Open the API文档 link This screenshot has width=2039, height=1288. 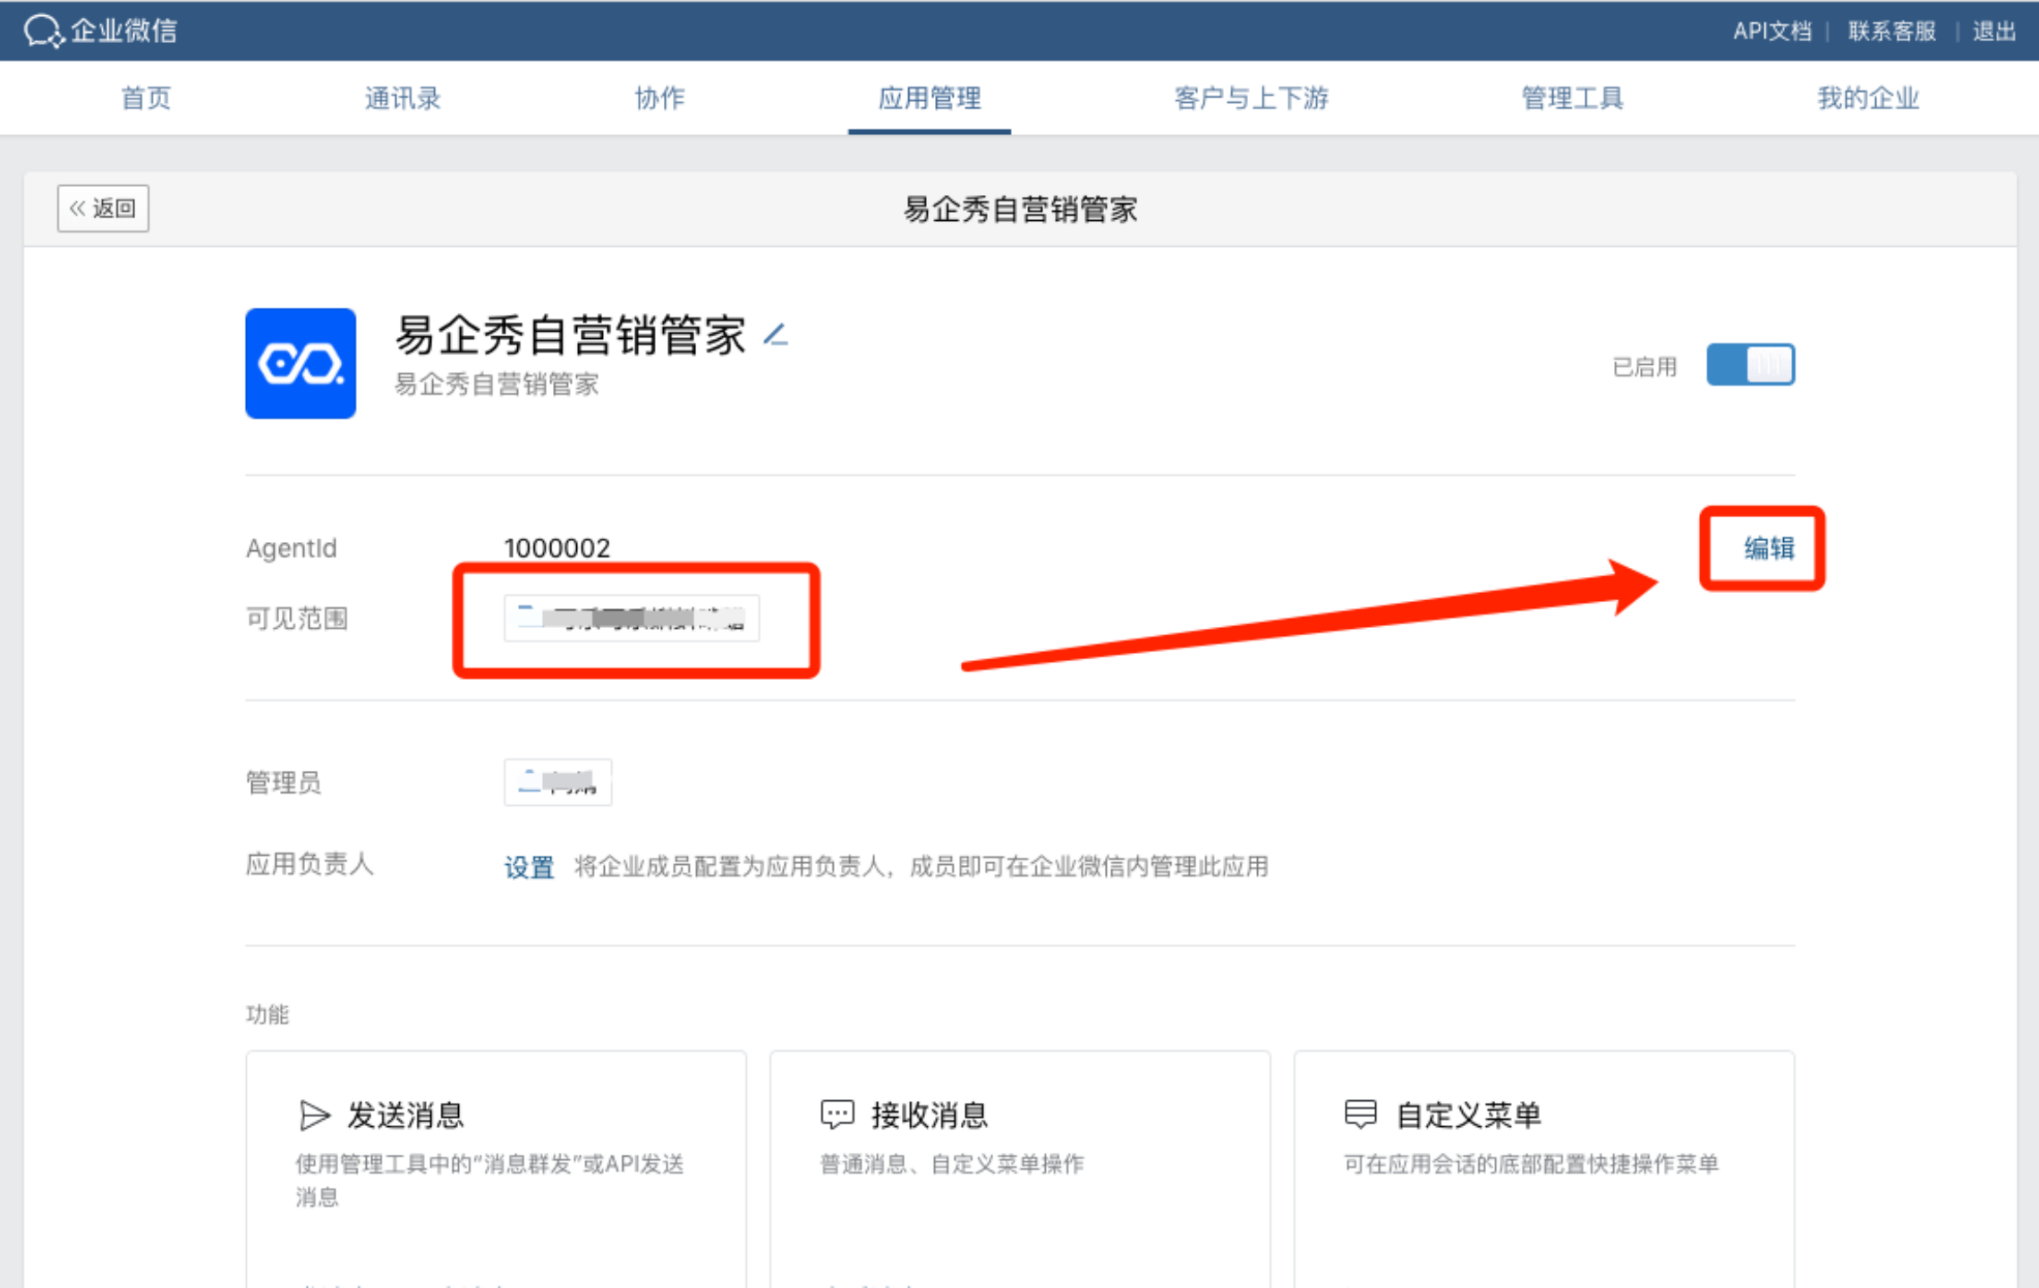tap(1771, 31)
